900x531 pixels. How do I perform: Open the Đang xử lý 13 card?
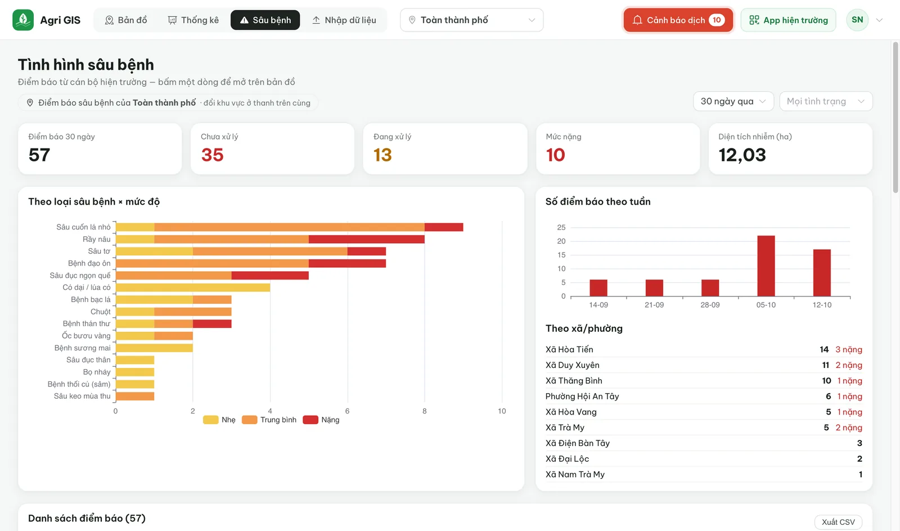coord(445,148)
